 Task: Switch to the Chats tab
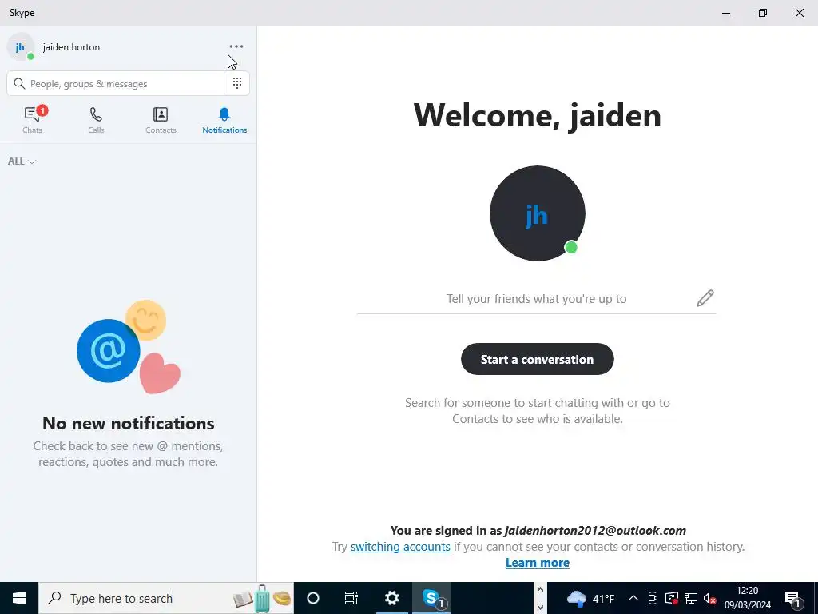click(x=32, y=120)
